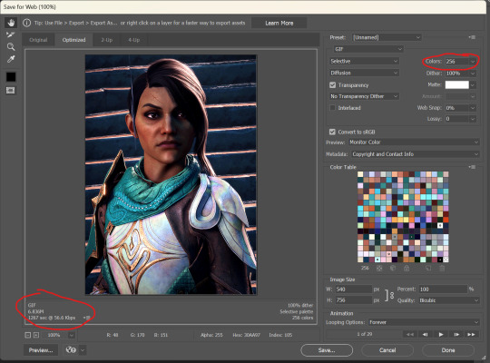Image resolution: width=490 pixels, height=363 pixels.
Task: Click the Save... button
Action: (x=327, y=350)
